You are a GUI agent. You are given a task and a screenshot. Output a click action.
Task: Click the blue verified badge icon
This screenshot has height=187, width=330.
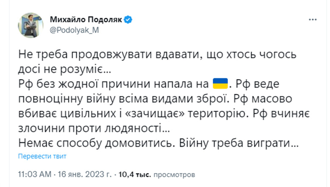point(128,20)
